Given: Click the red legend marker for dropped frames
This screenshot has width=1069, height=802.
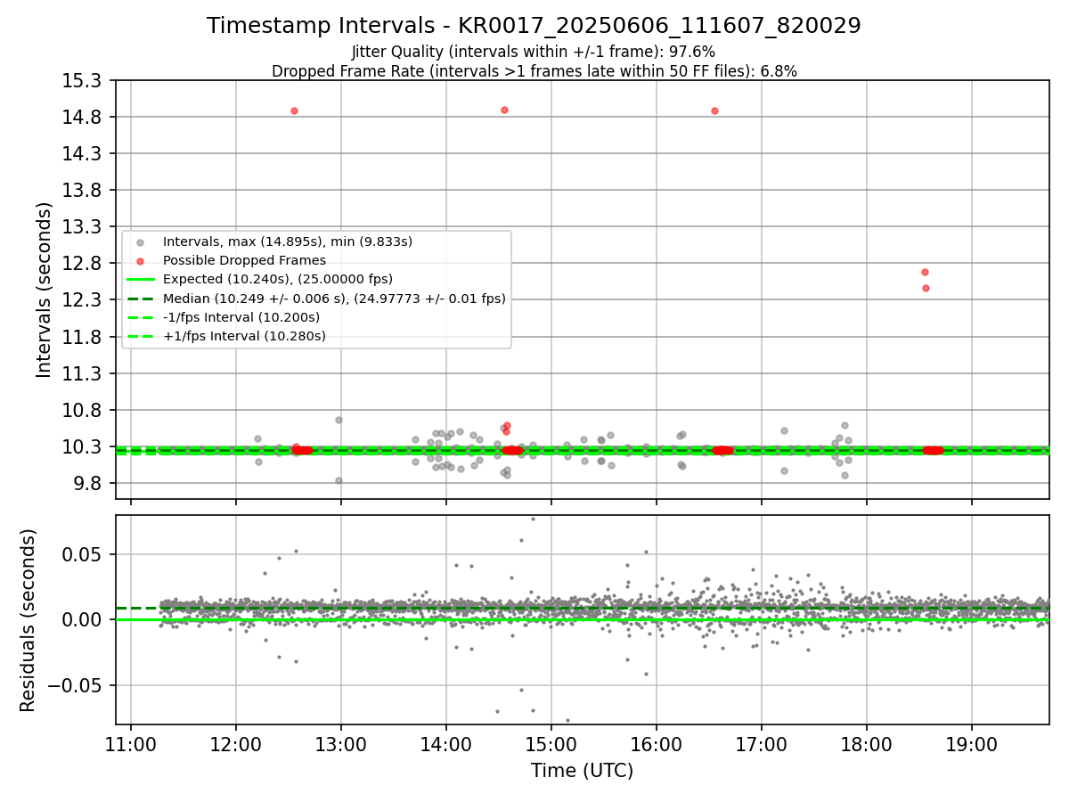Looking at the screenshot, I should point(140,261).
